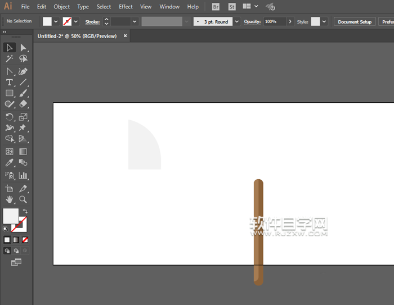Choose the Zoom tool
The image size is (394, 305).
tap(23, 199)
